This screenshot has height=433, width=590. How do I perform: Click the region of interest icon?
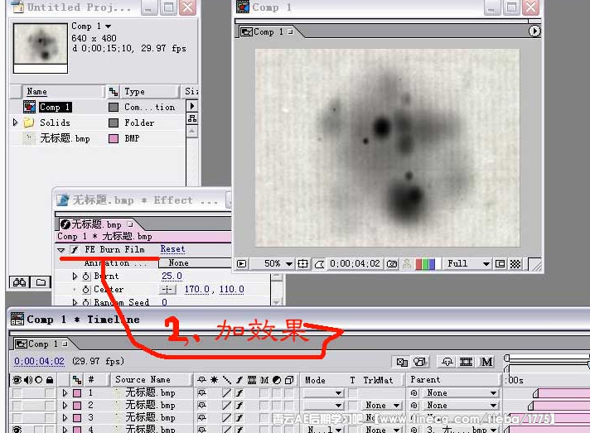(500, 264)
